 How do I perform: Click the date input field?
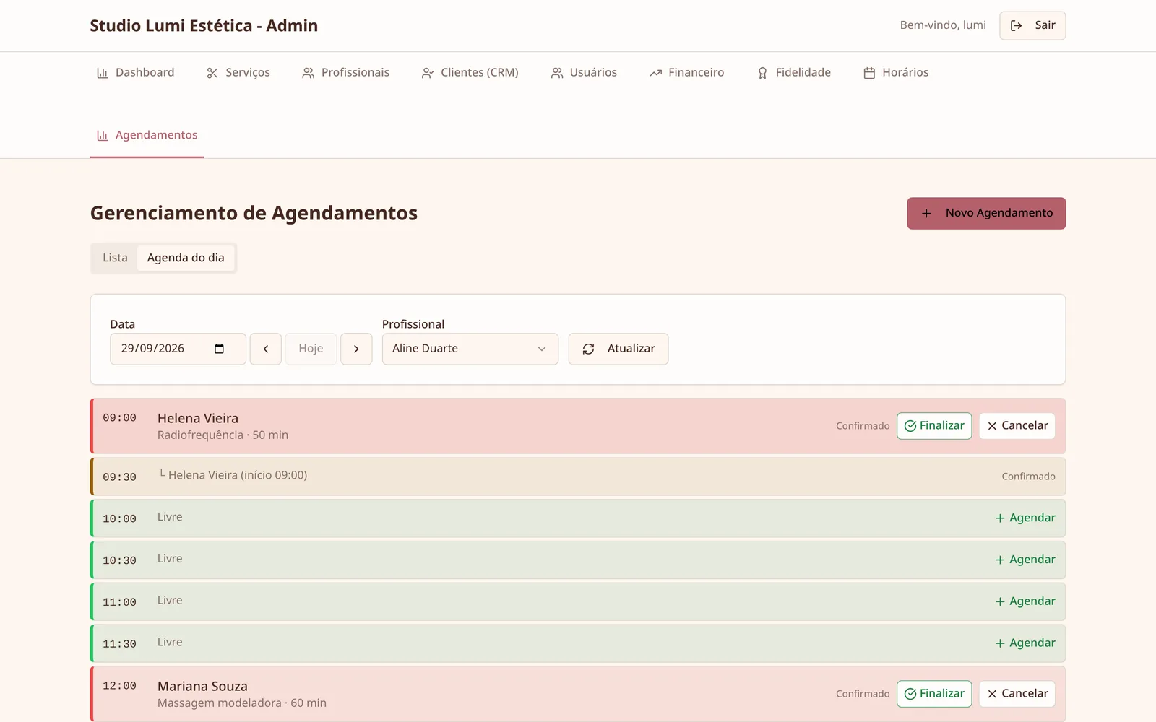[x=178, y=349]
